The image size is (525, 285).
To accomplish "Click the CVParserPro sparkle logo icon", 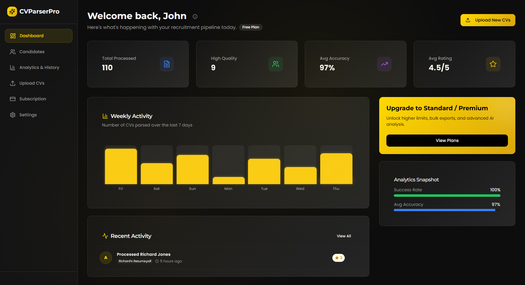I will click(x=12, y=12).
